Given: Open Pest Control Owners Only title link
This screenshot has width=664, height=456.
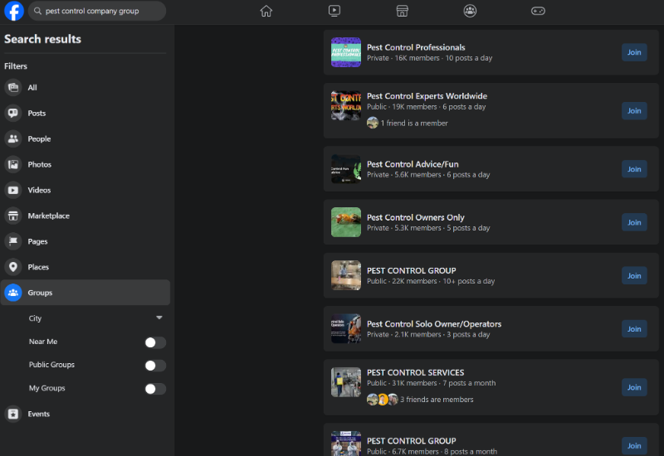Looking at the screenshot, I should tap(416, 217).
